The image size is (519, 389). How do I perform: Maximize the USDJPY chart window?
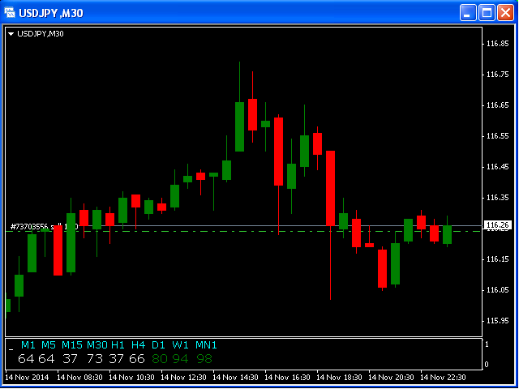coord(487,12)
